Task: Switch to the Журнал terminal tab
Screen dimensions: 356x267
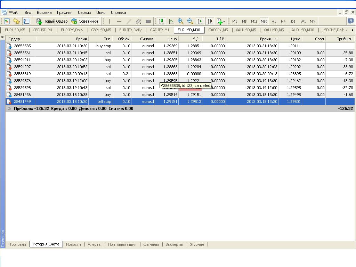Action: click(197, 244)
